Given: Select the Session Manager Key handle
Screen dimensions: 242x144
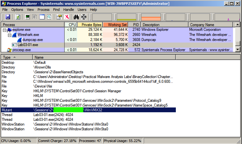Looking at the screenshot, I should click(x=88, y=91).
